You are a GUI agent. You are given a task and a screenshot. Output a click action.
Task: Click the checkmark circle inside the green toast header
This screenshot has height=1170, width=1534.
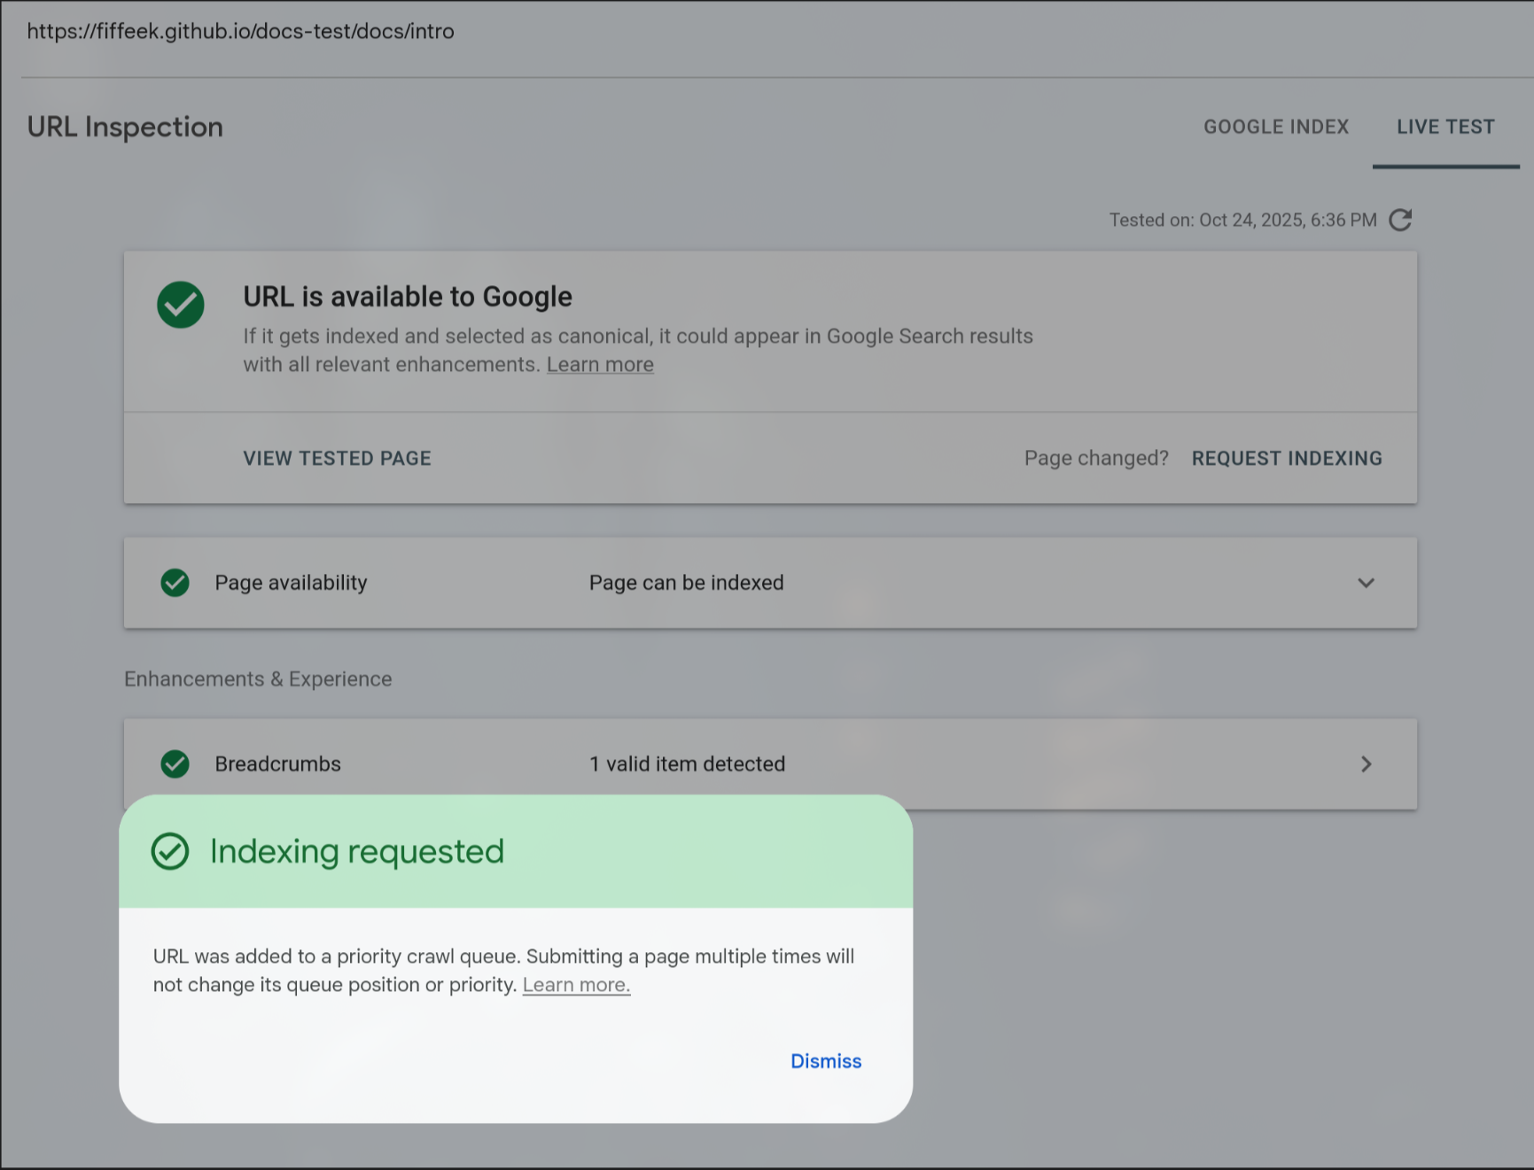170,851
